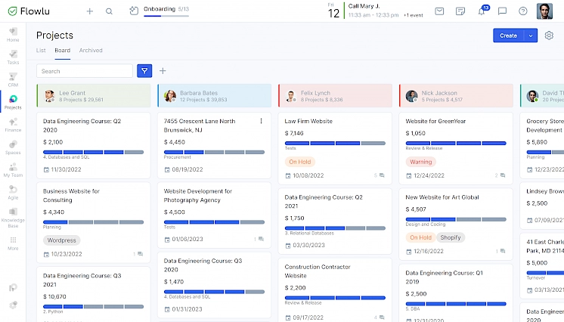Expand More in the left sidebar
Screen dimensions: 564x322
coord(13,243)
